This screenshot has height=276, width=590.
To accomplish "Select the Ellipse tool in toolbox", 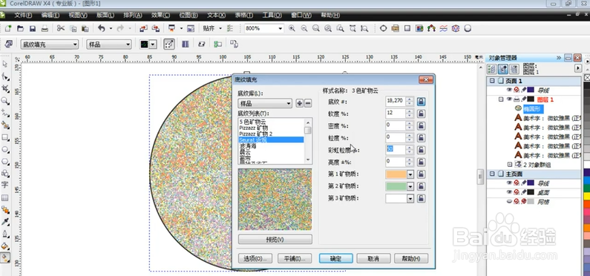I will click(5, 149).
